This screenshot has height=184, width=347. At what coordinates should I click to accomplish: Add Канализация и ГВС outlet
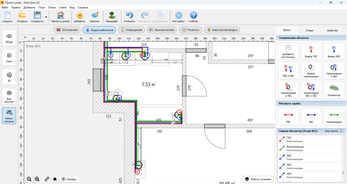[x=288, y=90]
